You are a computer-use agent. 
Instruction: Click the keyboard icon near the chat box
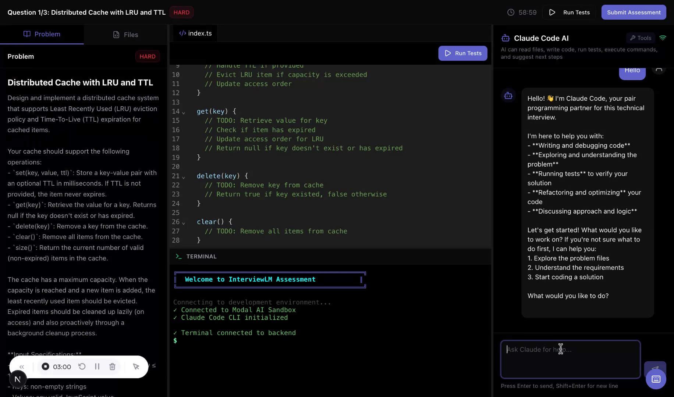click(x=656, y=379)
